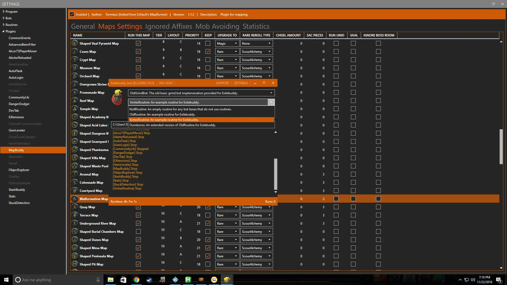
Task: Select NullRoutine from the routine list
Action: click(201, 109)
